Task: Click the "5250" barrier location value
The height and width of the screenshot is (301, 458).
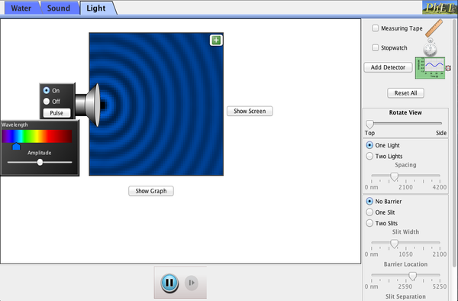Action: 440,286
